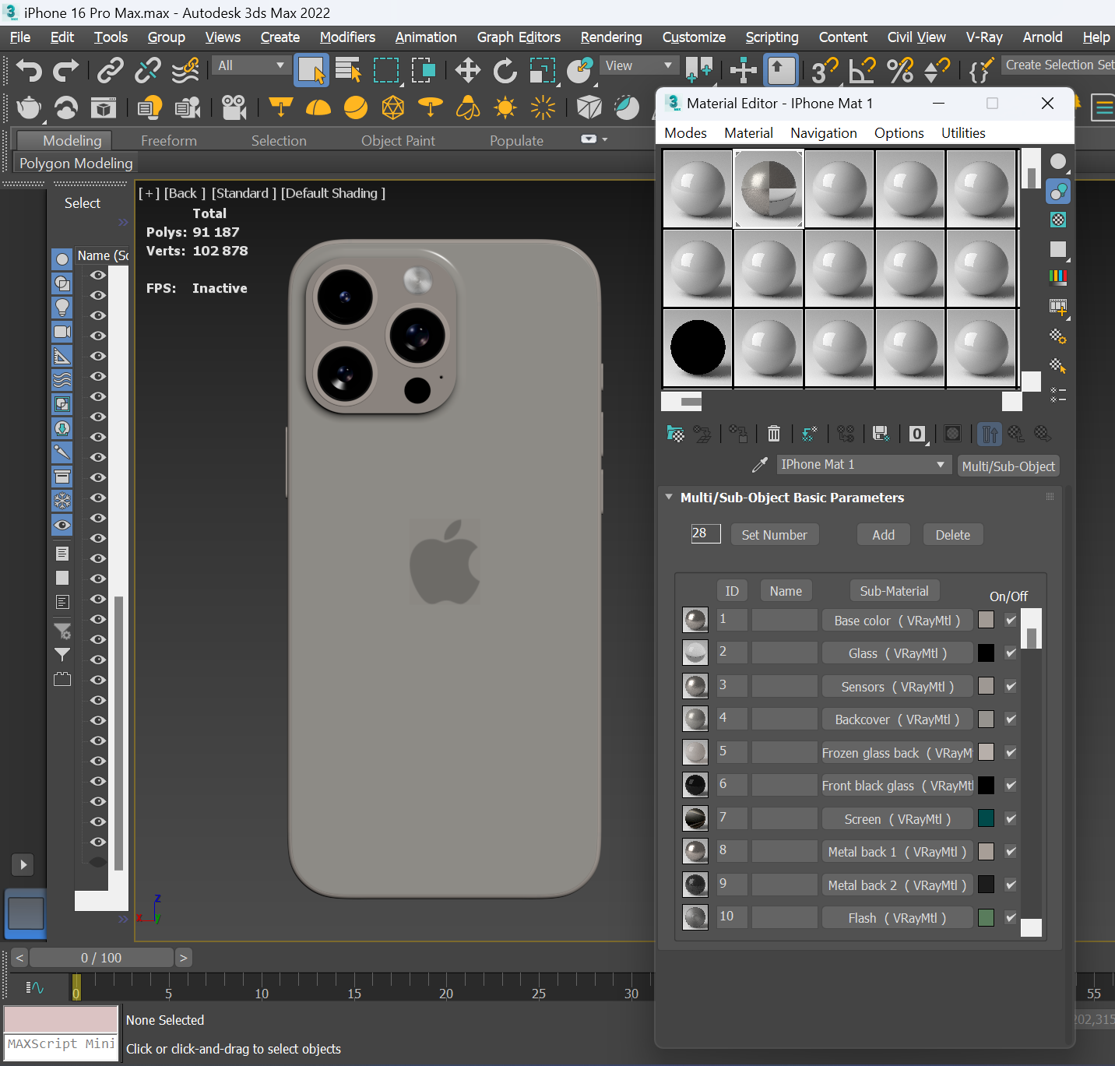Activate the Rotate transform tool

click(x=505, y=71)
